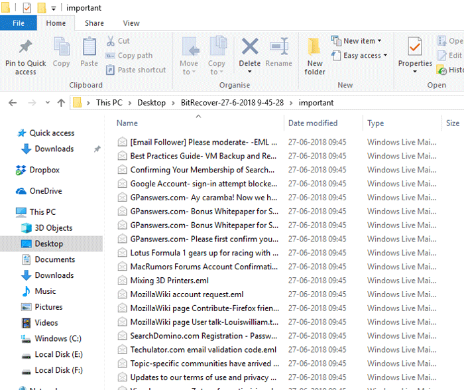Click the Rename icon
Viewport: 464px width, 390px height.
[x=279, y=46]
